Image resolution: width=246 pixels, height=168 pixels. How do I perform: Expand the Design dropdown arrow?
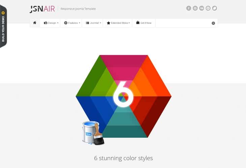pos(58,23)
